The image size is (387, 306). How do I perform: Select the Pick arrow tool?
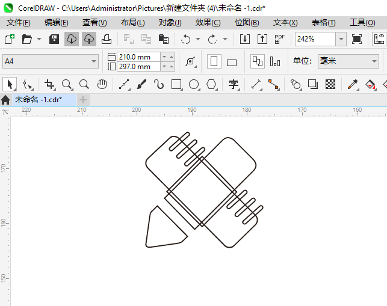tap(10, 84)
